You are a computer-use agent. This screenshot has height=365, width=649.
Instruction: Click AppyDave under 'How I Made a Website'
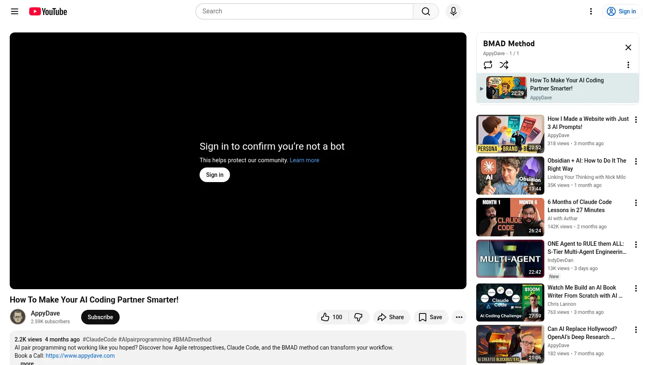[x=559, y=135]
